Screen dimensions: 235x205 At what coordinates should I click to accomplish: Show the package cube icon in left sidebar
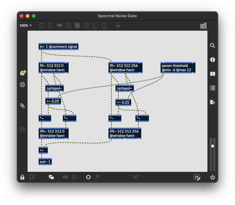22,73
